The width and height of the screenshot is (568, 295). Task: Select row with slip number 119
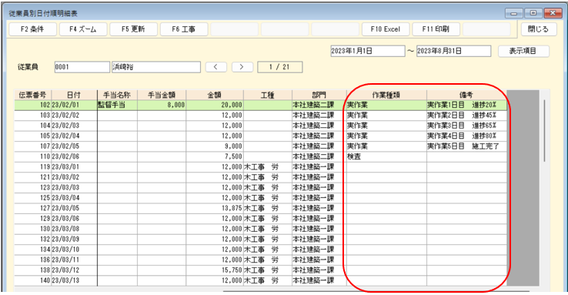tap(260, 167)
